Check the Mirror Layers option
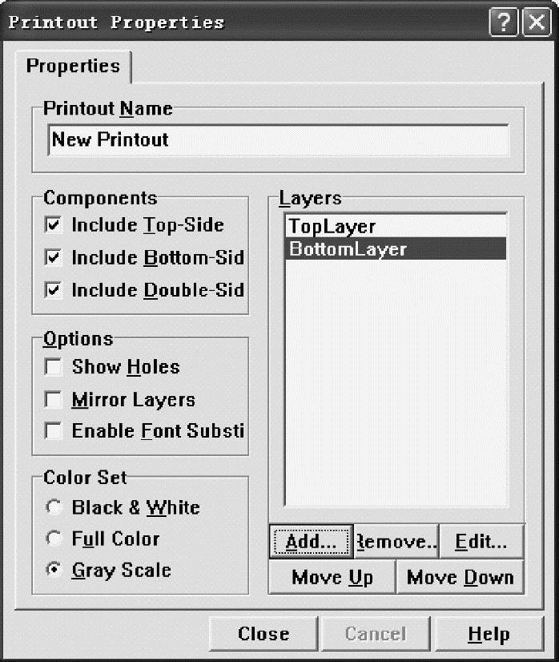Screen dimensions: 559x662 54,399
